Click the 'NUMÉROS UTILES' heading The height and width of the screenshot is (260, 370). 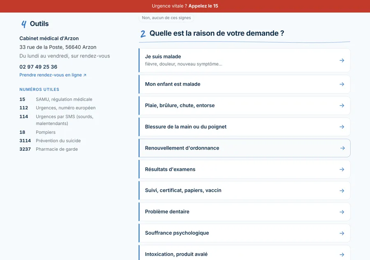pos(39,90)
